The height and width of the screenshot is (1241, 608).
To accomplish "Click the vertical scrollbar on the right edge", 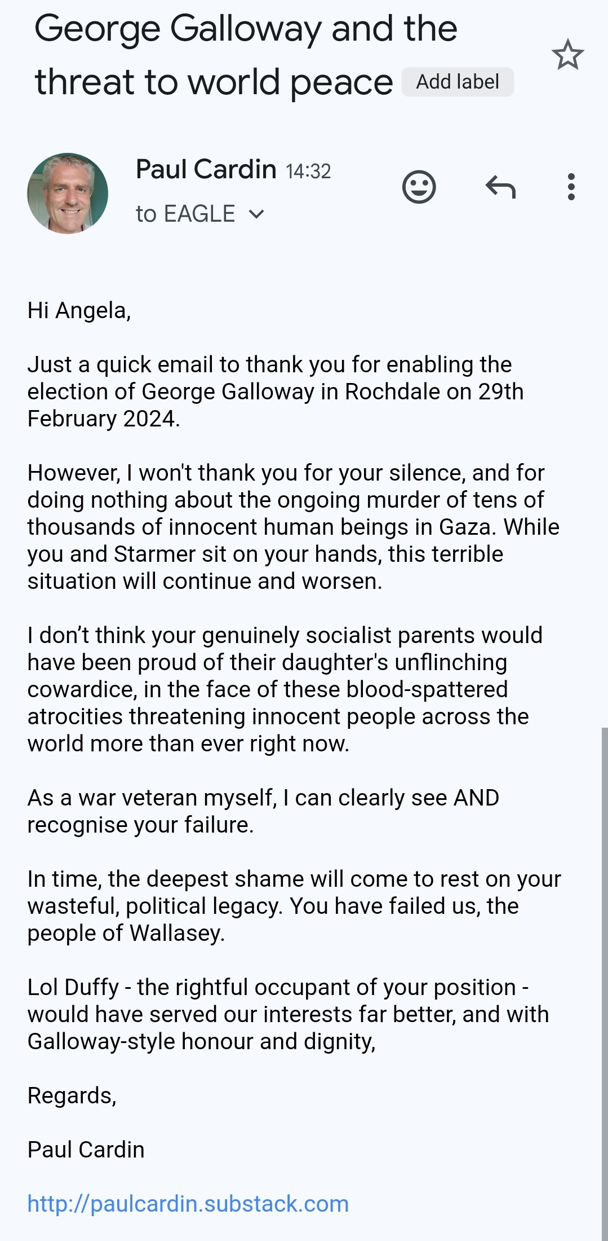I will coord(605,959).
